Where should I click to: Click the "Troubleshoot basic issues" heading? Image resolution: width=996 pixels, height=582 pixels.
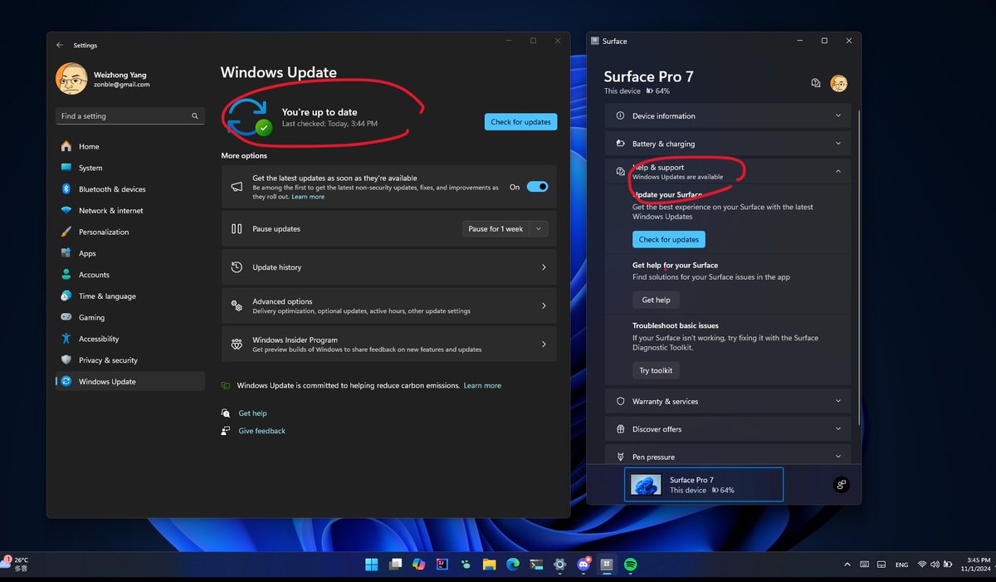pyautogui.click(x=676, y=325)
